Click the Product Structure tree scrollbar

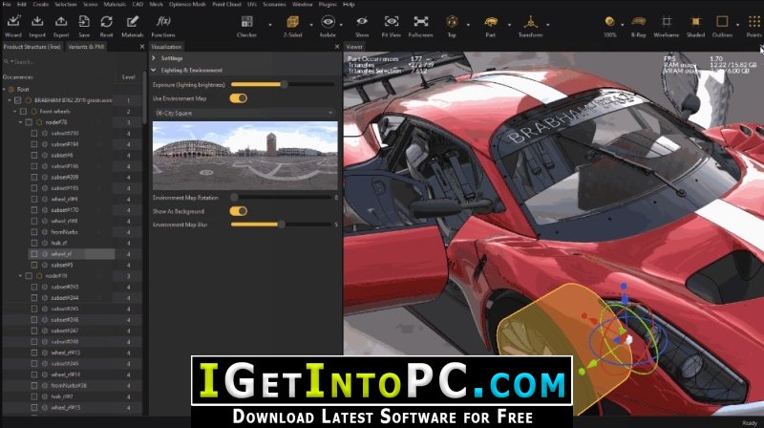click(145, 97)
